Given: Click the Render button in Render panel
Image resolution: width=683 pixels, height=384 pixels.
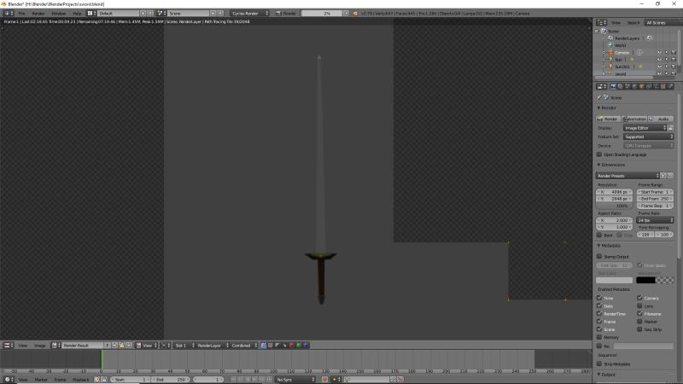Looking at the screenshot, I should point(608,119).
